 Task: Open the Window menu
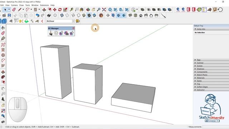(35, 5)
